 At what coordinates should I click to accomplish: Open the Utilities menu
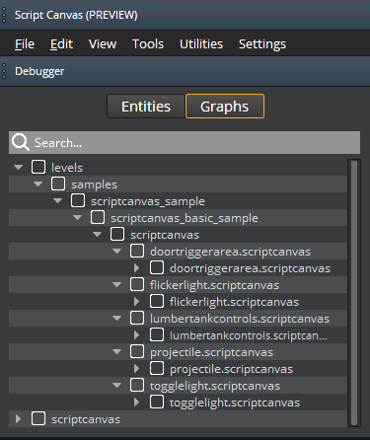(201, 43)
